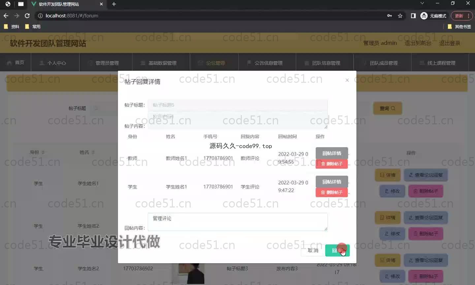Click the 查询 search button
This screenshot has width=475, height=285.
[x=388, y=108]
